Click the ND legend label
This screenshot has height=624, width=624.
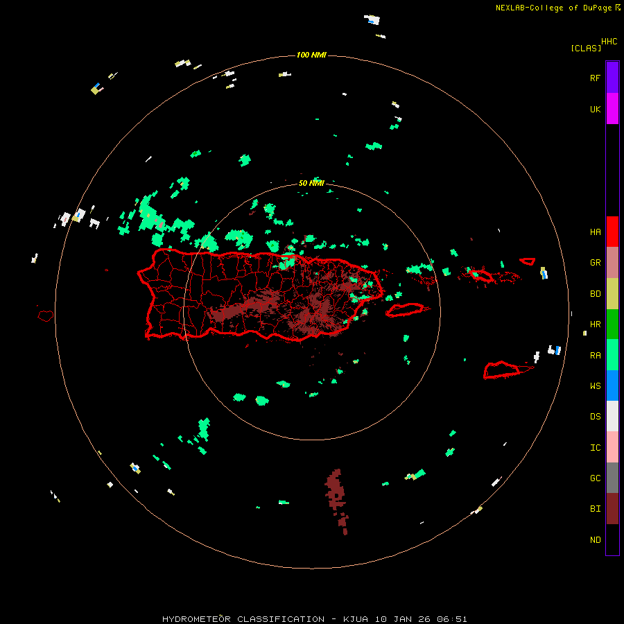tap(595, 539)
